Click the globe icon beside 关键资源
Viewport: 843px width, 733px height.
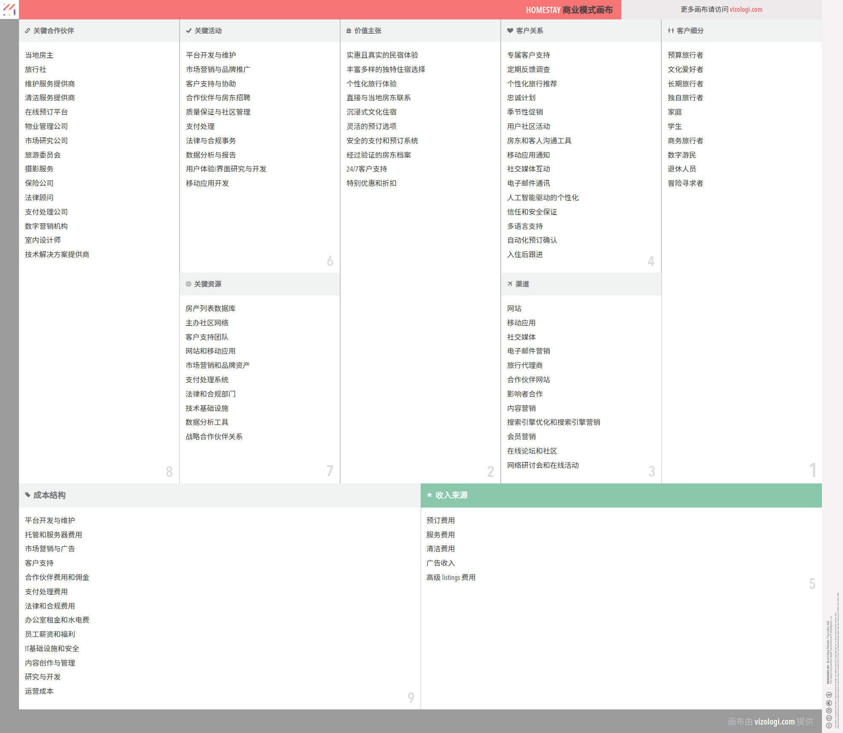pyautogui.click(x=188, y=284)
